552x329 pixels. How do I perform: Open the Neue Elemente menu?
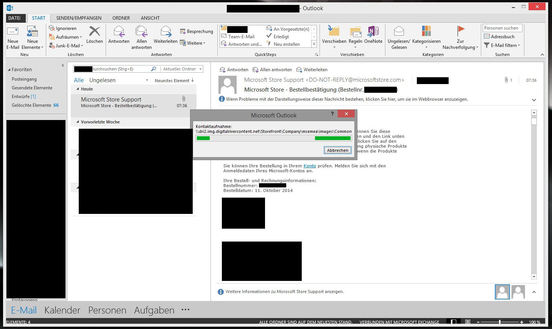pos(33,38)
